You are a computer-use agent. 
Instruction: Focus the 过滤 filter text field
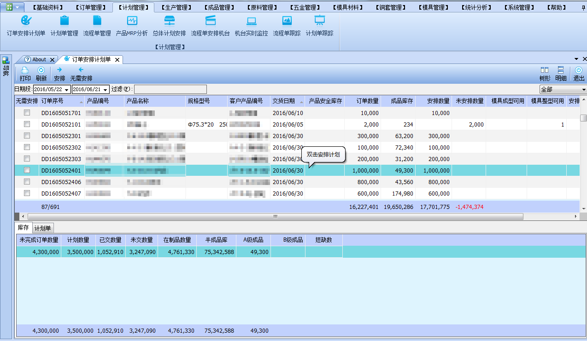pos(170,89)
